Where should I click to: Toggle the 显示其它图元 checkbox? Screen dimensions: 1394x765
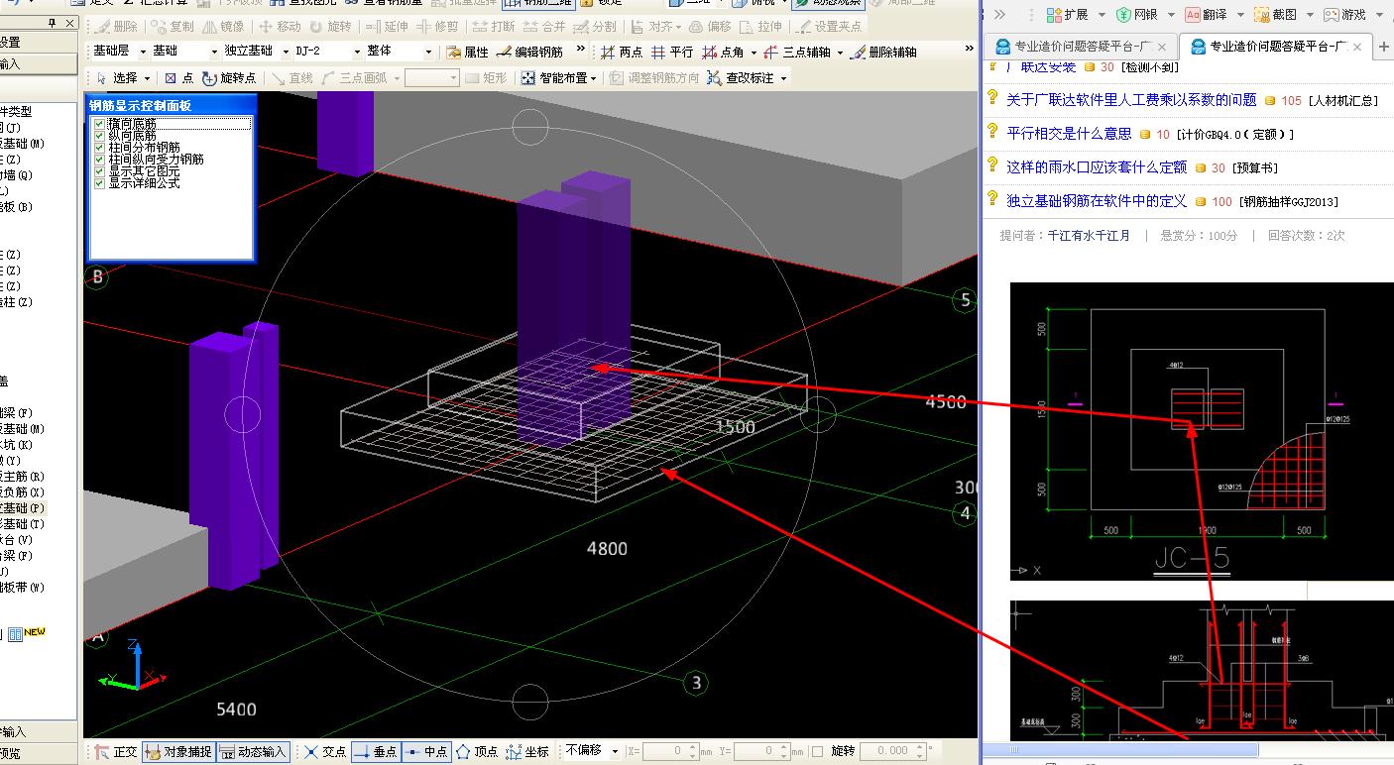pos(99,171)
